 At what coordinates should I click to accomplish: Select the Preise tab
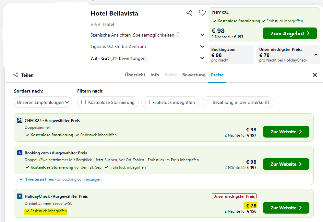tap(217, 75)
